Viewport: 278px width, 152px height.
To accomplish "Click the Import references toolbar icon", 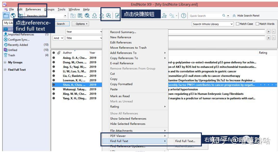I will tap(95, 15).
